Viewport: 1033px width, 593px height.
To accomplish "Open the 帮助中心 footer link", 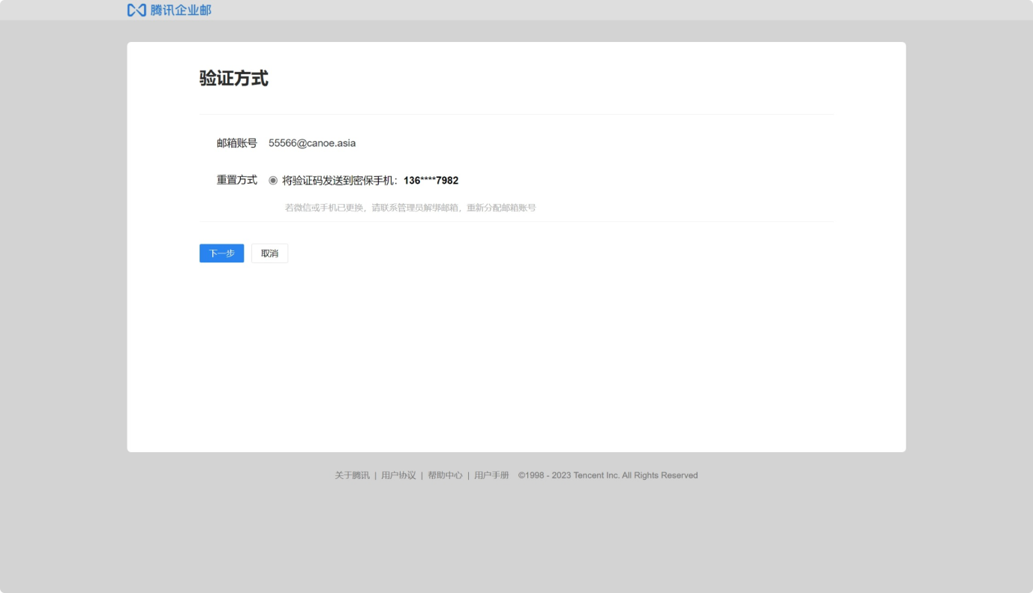I will point(445,475).
